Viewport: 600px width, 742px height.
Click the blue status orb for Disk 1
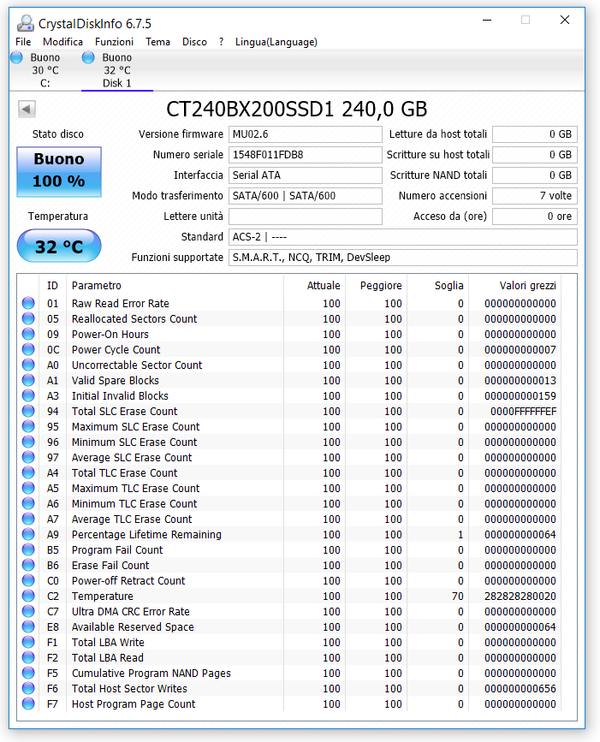(88, 57)
